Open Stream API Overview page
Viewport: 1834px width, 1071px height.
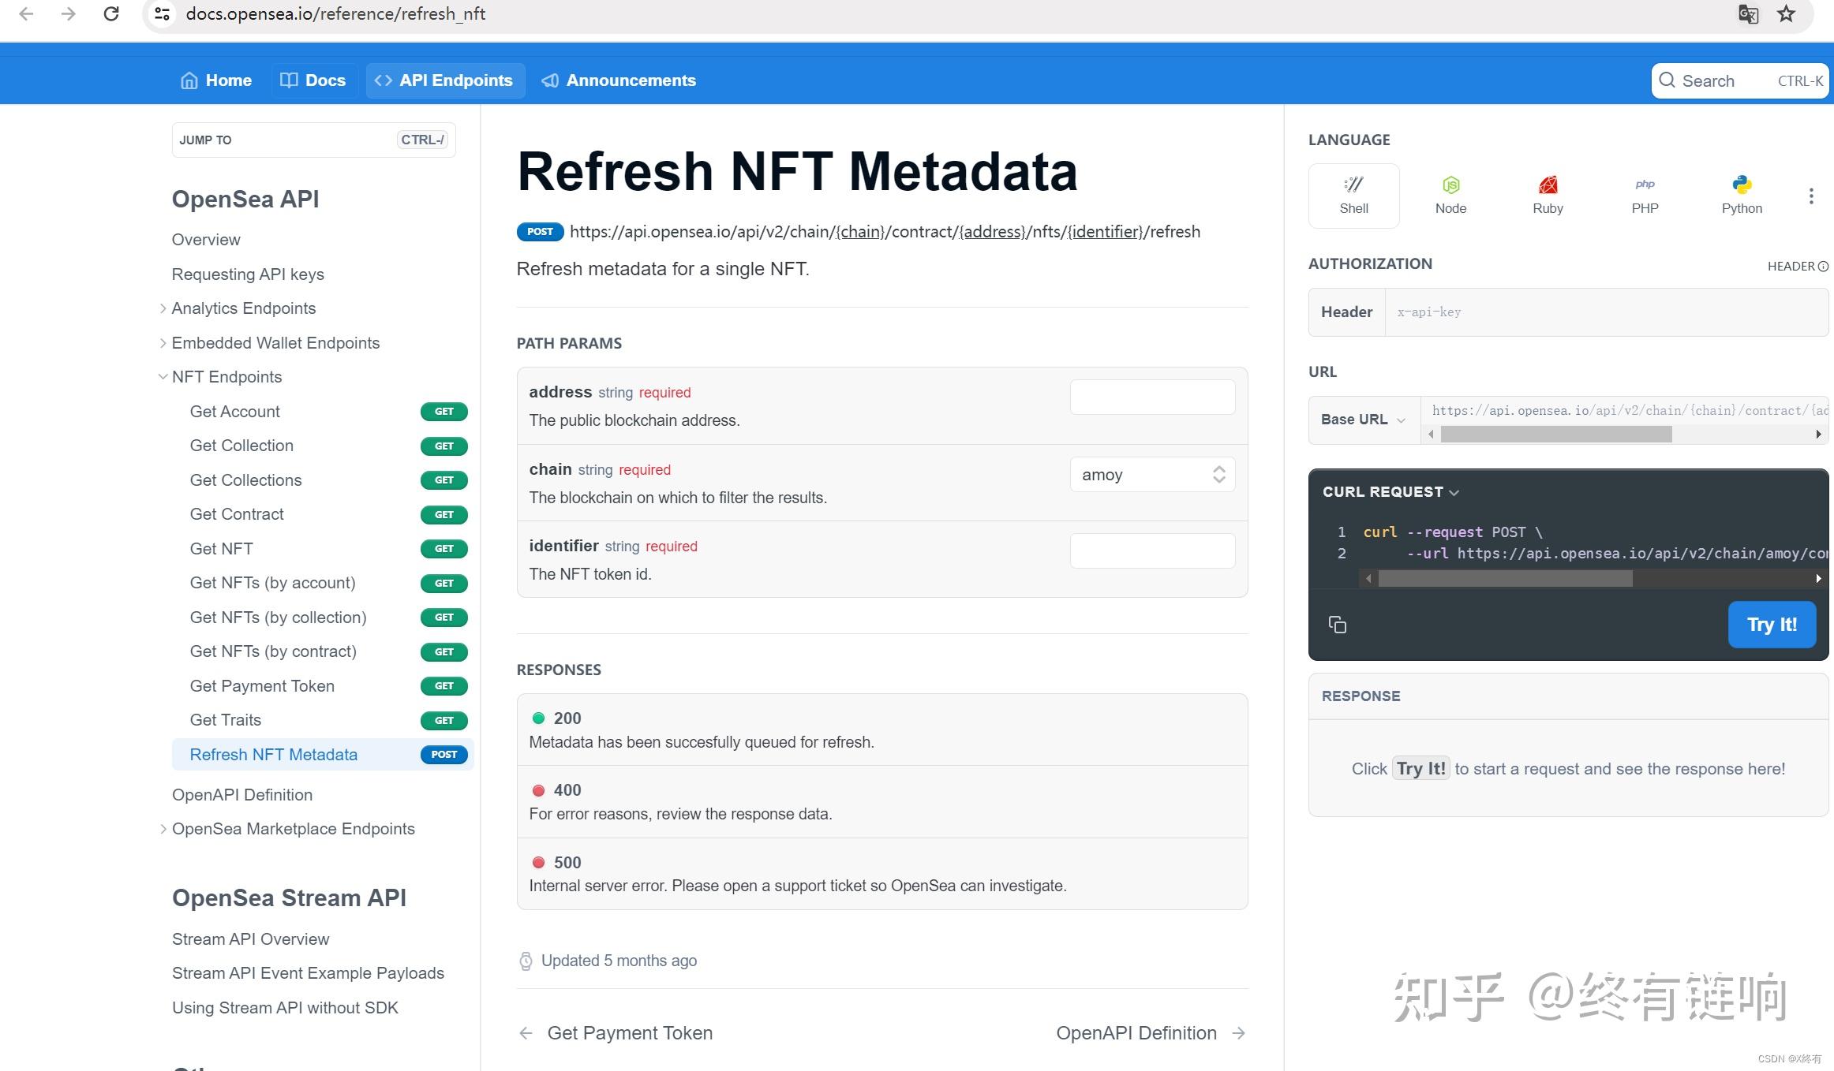(250, 939)
